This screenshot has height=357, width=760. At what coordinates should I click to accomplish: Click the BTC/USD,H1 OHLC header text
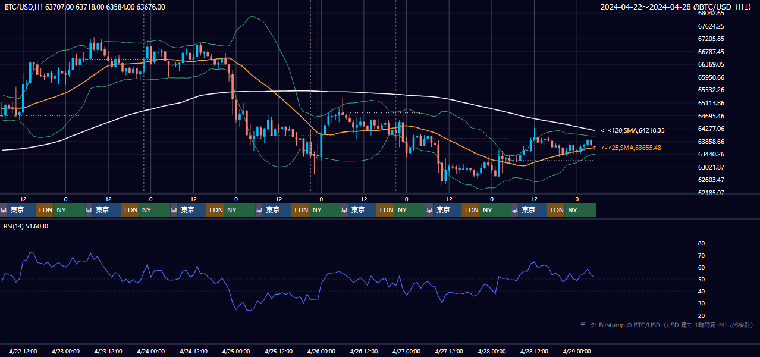point(85,7)
